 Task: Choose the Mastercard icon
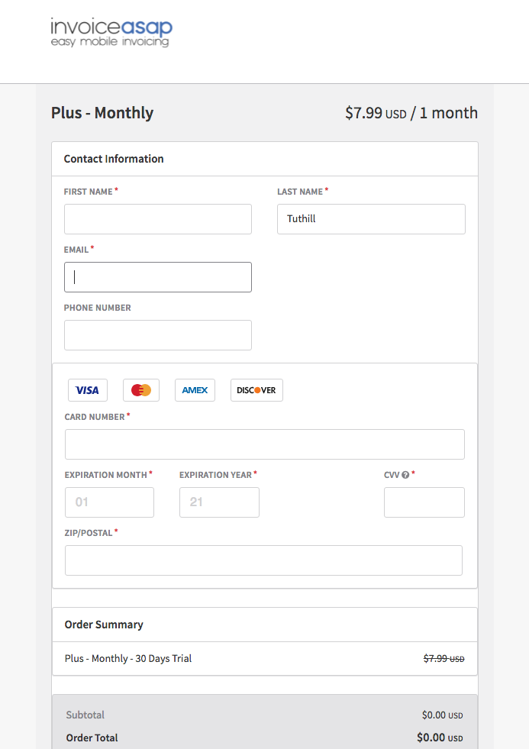141,390
